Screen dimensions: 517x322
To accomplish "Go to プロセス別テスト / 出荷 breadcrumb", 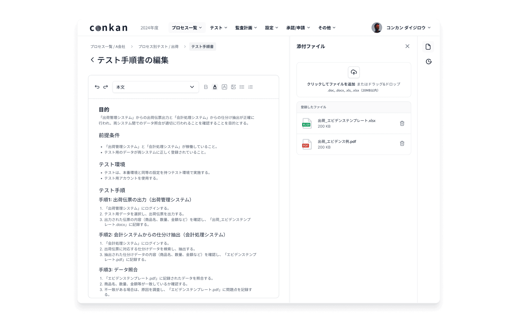I will pos(158,47).
